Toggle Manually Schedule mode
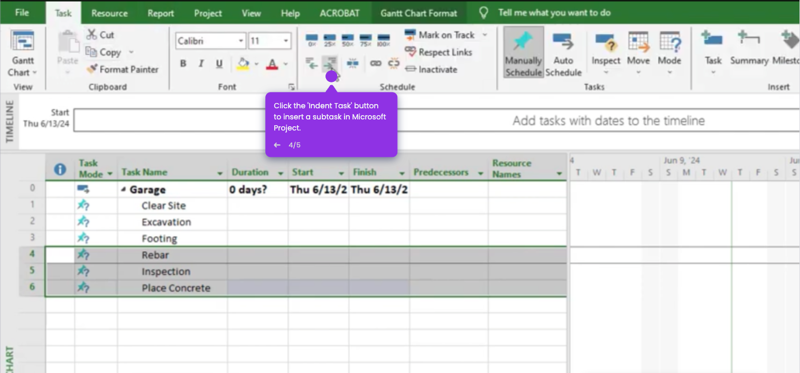This screenshot has width=800, height=373. [523, 53]
